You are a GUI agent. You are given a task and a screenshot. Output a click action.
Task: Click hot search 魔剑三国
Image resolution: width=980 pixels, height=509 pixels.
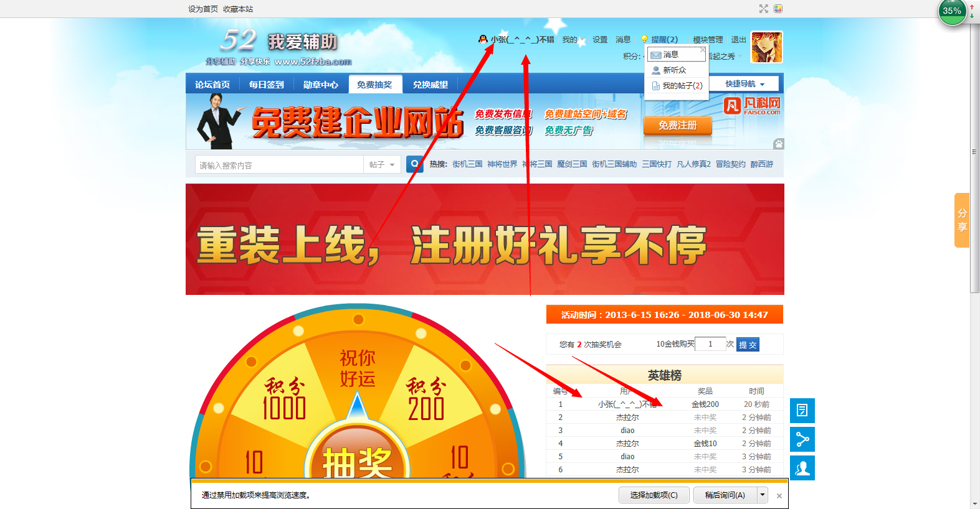tap(572, 164)
